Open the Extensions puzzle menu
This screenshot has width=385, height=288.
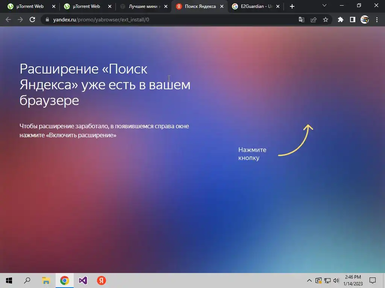pyautogui.click(x=340, y=19)
